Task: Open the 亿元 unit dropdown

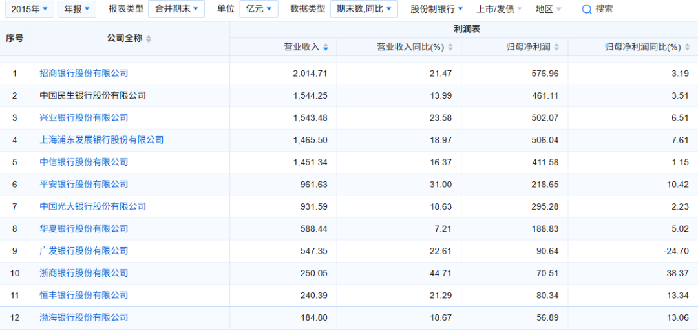Action: click(x=258, y=9)
